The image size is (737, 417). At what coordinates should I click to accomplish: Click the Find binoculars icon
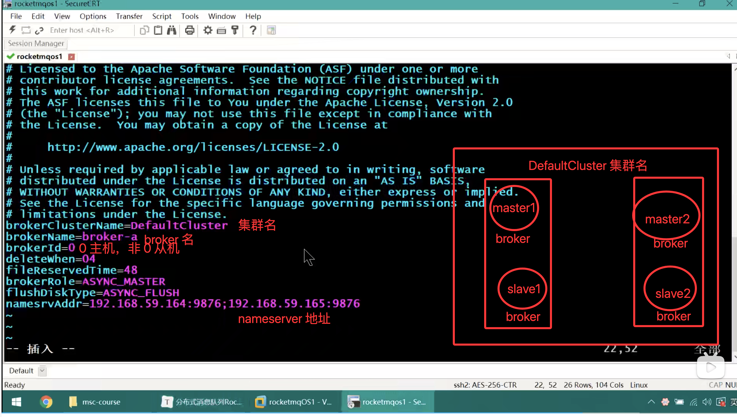coord(172,30)
